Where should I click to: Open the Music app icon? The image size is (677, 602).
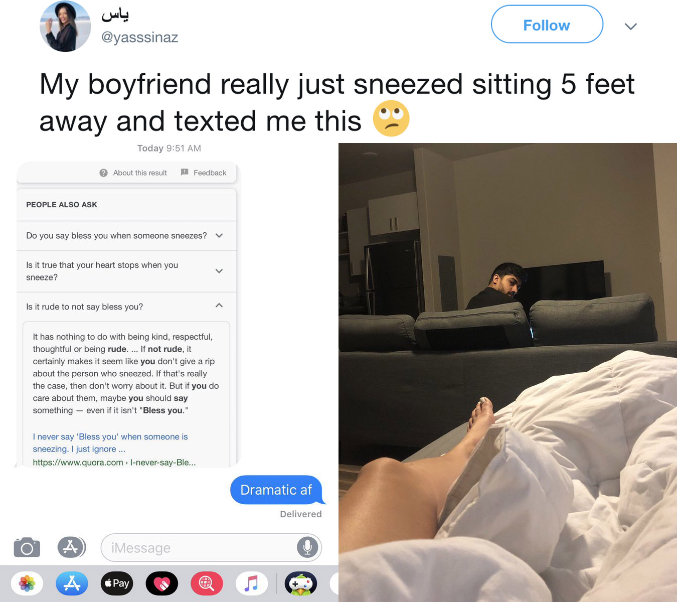pyautogui.click(x=252, y=583)
